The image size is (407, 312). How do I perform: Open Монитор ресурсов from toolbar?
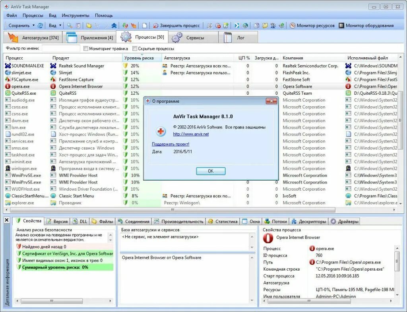(312, 25)
